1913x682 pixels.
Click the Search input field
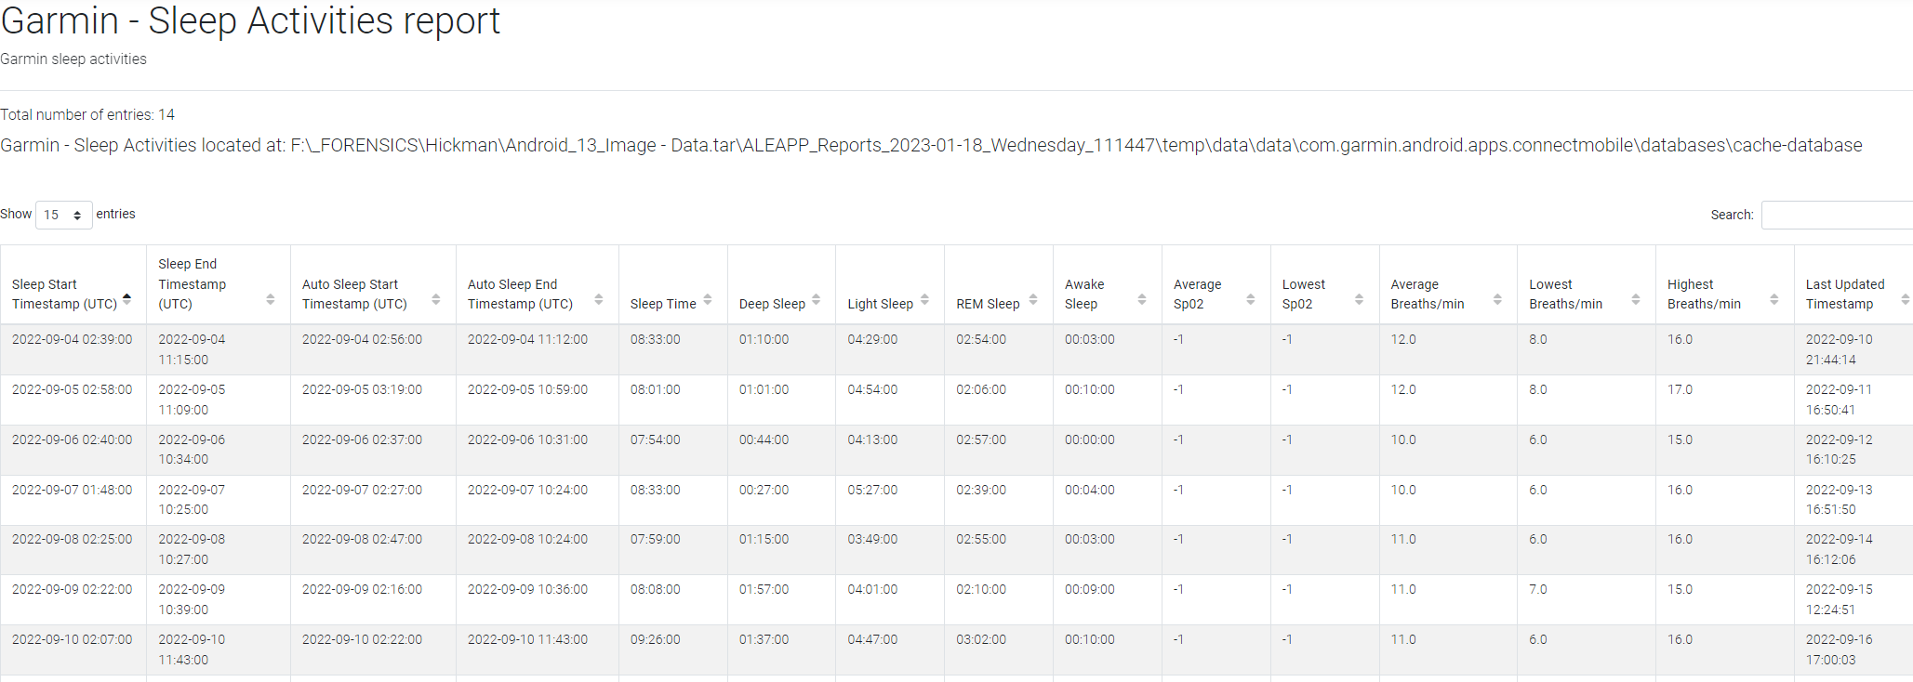[1837, 215]
